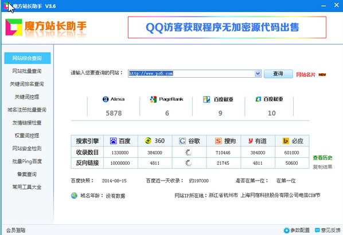Screen dimensions: 343x235
Task: Close the 魔方站长助手 window
Action: click(337, 5)
